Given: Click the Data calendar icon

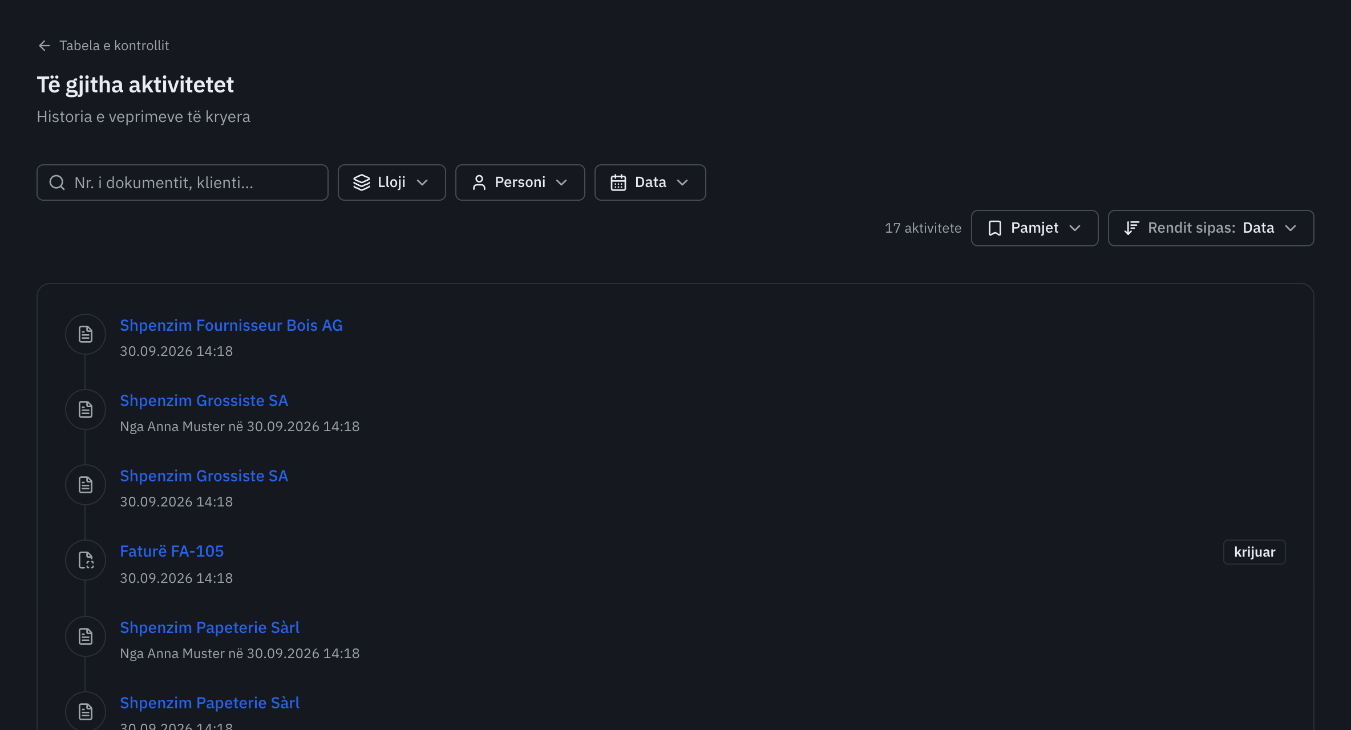Looking at the screenshot, I should point(618,182).
